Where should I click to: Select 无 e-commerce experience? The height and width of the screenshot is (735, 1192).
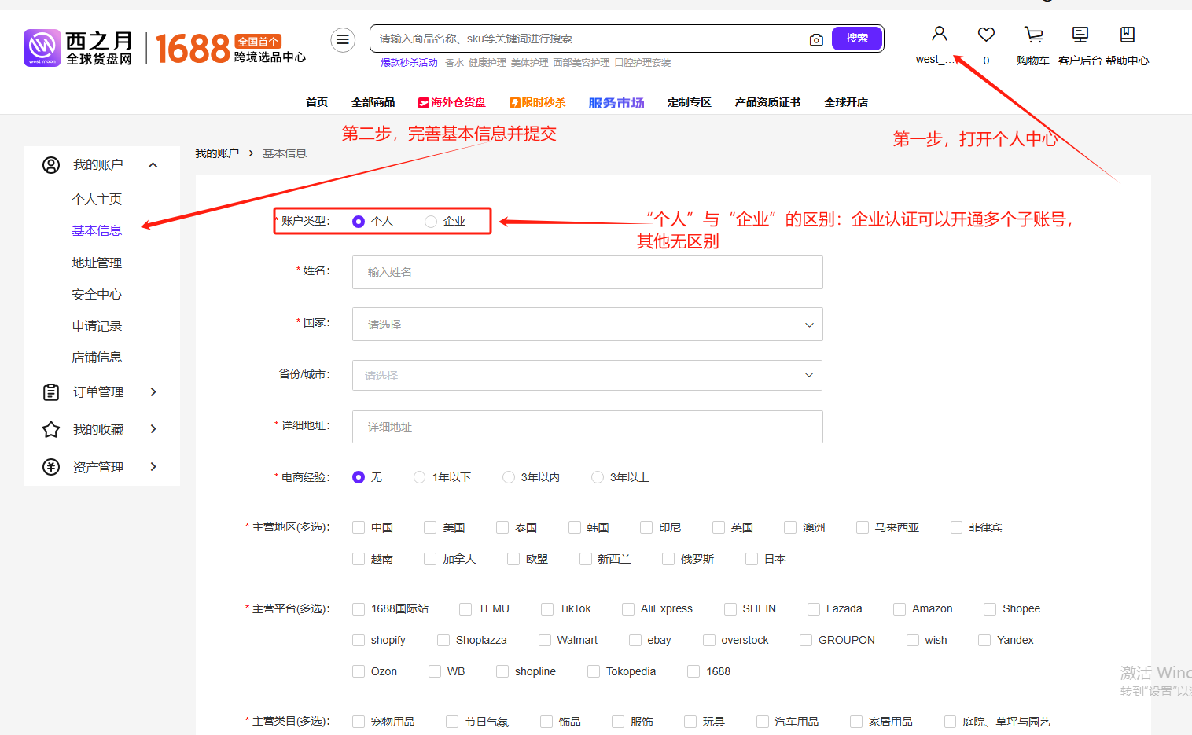[x=359, y=477]
